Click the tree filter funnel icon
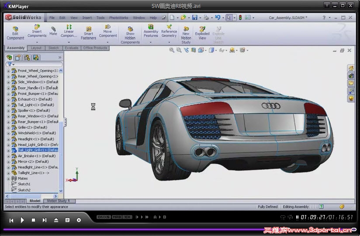This screenshot has height=236, width=360. click(x=10, y=64)
